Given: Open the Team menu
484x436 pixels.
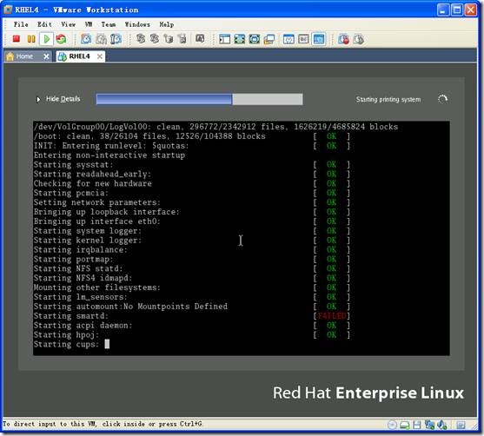Looking at the screenshot, I should (109, 24).
